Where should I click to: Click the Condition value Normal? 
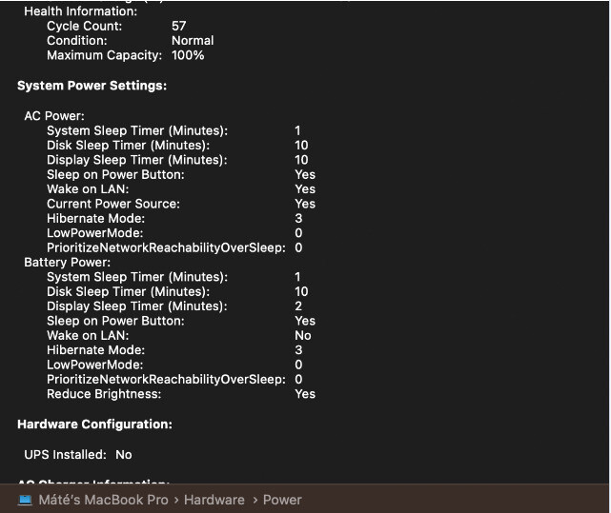tap(193, 41)
